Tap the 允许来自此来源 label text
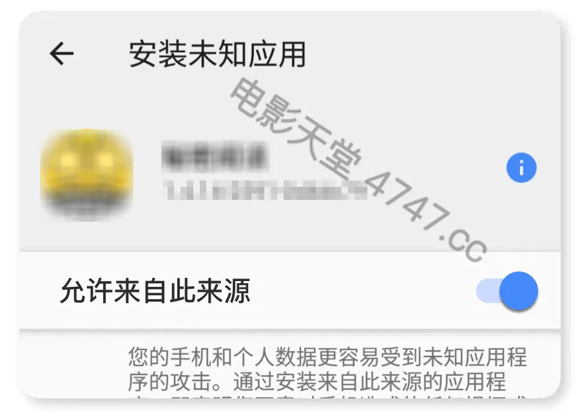Viewport: 580px width, 419px height. tap(155, 291)
